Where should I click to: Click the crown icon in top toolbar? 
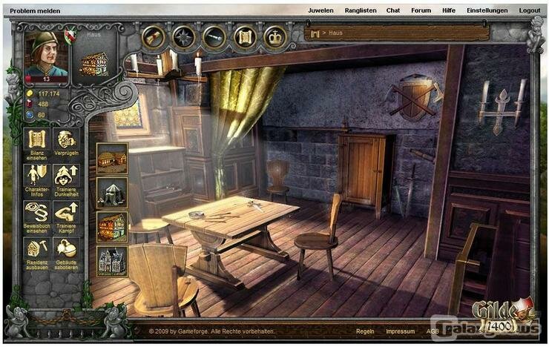point(275,36)
